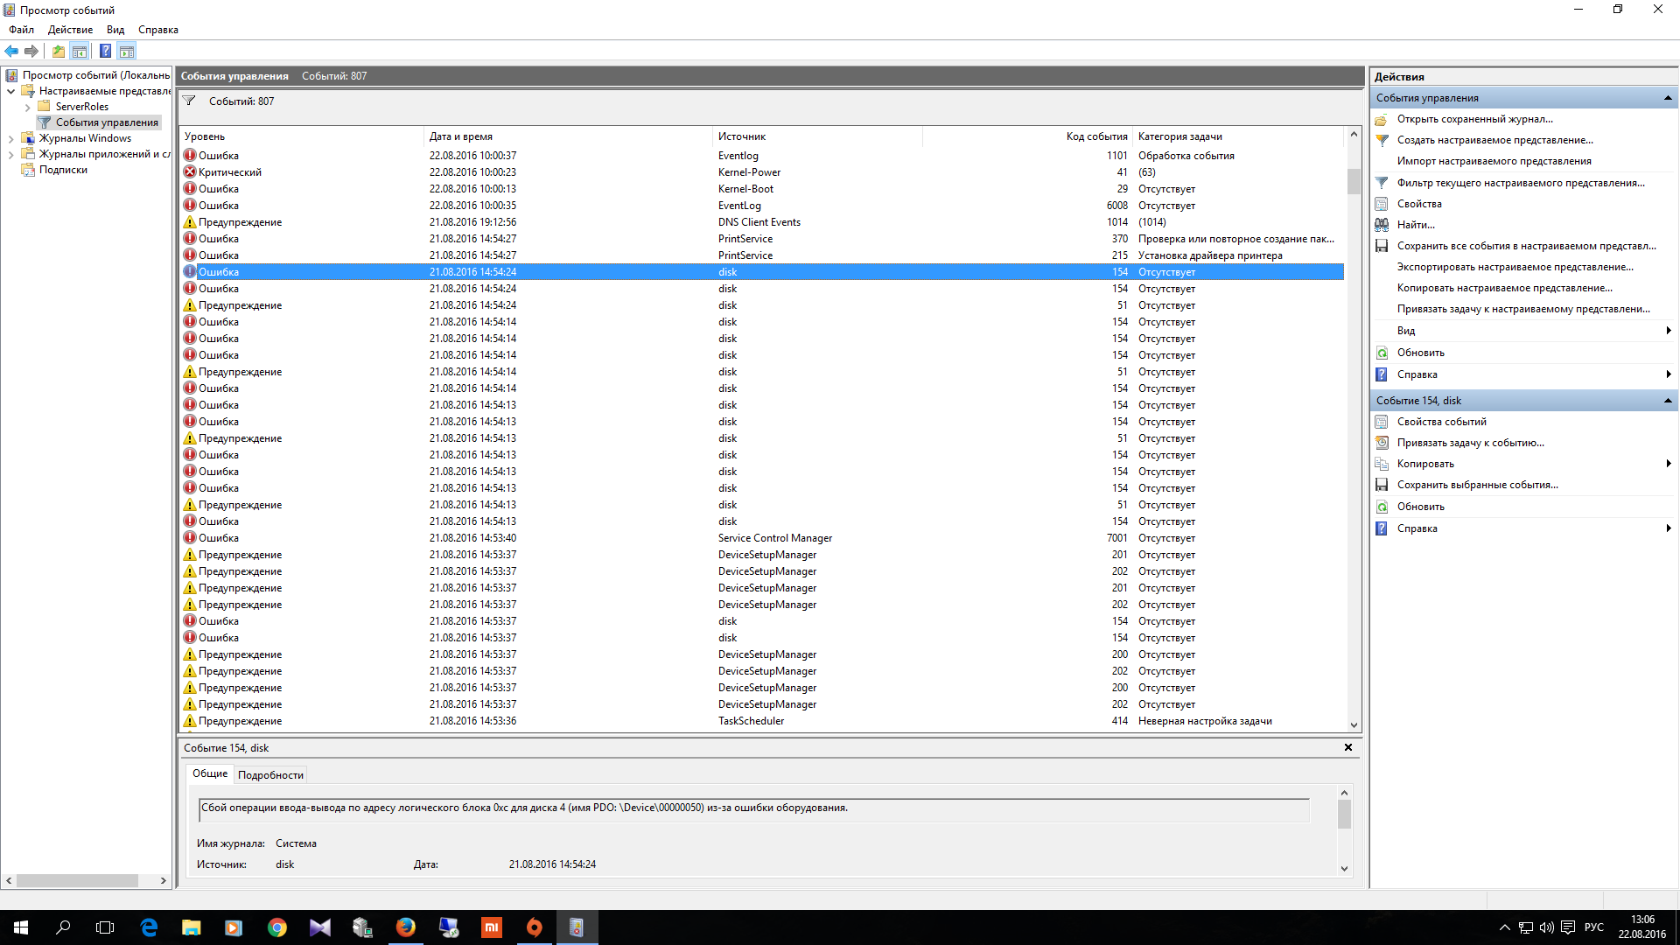
Task: Open the Действие menu
Action: (70, 30)
